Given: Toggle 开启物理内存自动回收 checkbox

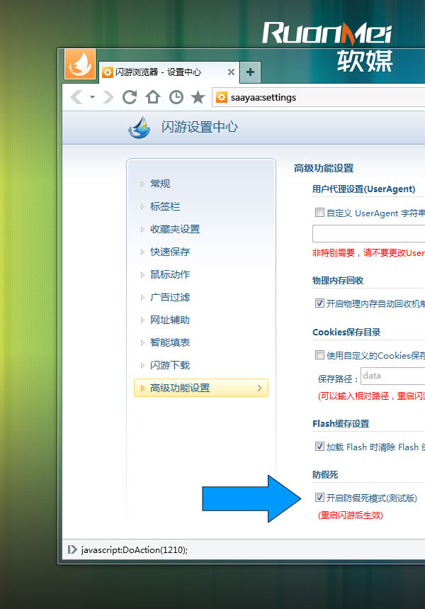Looking at the screenshot, I should [x=319, y=303].
